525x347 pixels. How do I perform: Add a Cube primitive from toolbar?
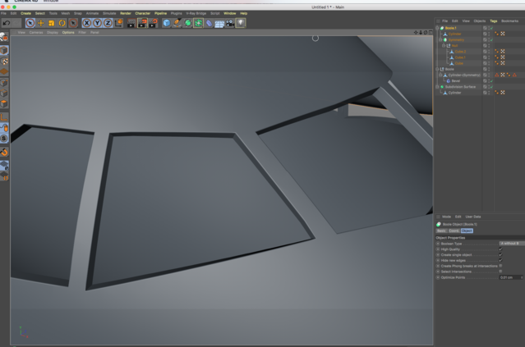coord(167,23)
